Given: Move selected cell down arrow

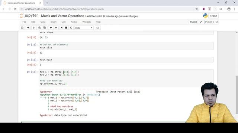Looking at the screenshot, I should 56,28.
